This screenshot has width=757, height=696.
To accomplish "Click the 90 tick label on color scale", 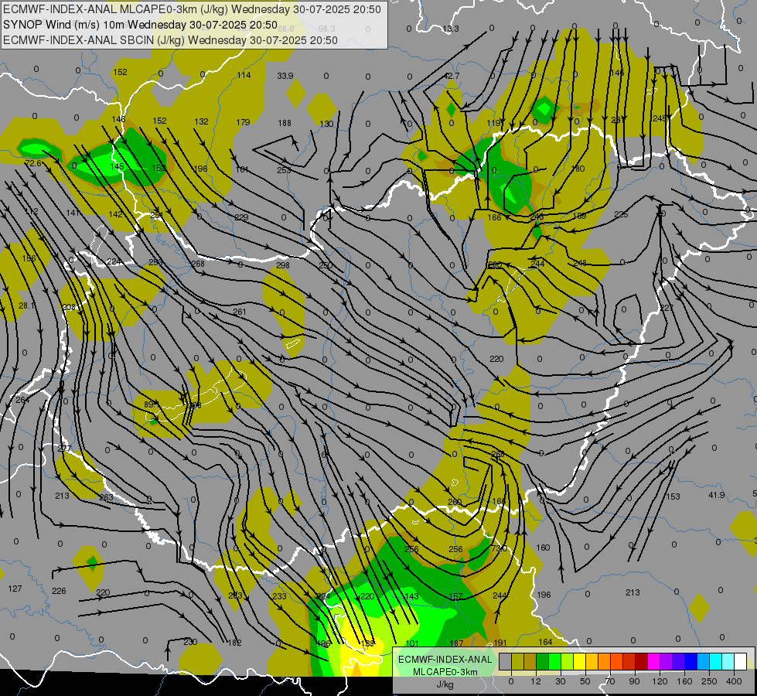I will coord(634,681).
